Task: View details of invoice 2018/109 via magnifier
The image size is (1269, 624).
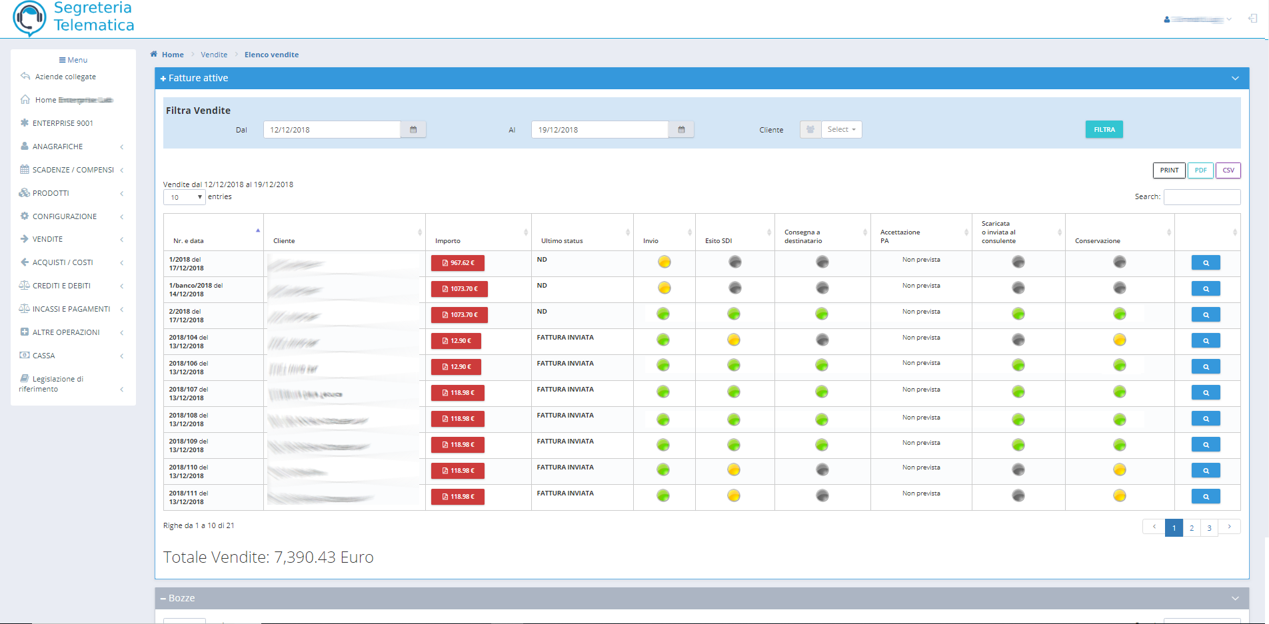Action: [x=1206, y=445]
